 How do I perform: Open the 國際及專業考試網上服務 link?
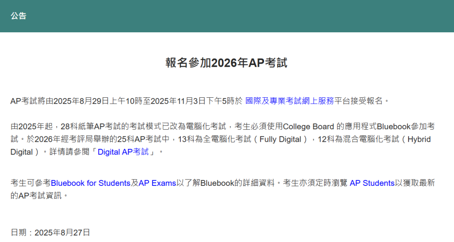pyautogui.click(x=289, y=101)
